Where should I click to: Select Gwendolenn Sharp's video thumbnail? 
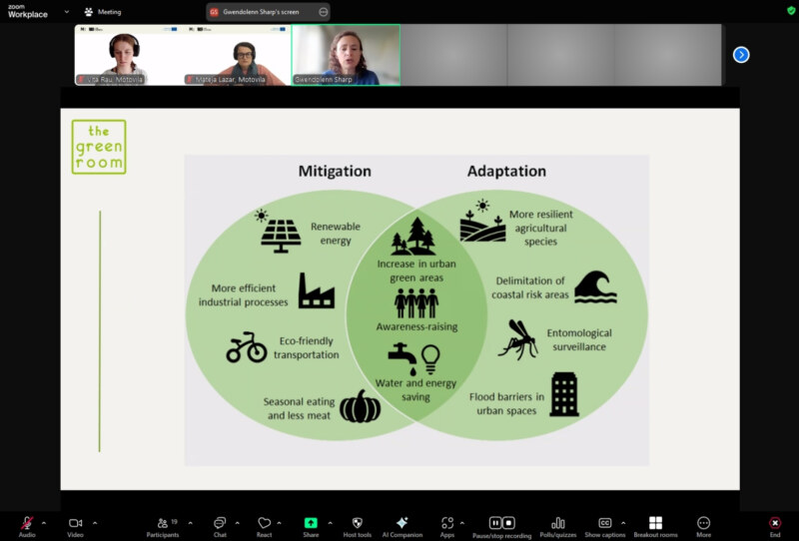pyautogui.click(x=346, y=55)
